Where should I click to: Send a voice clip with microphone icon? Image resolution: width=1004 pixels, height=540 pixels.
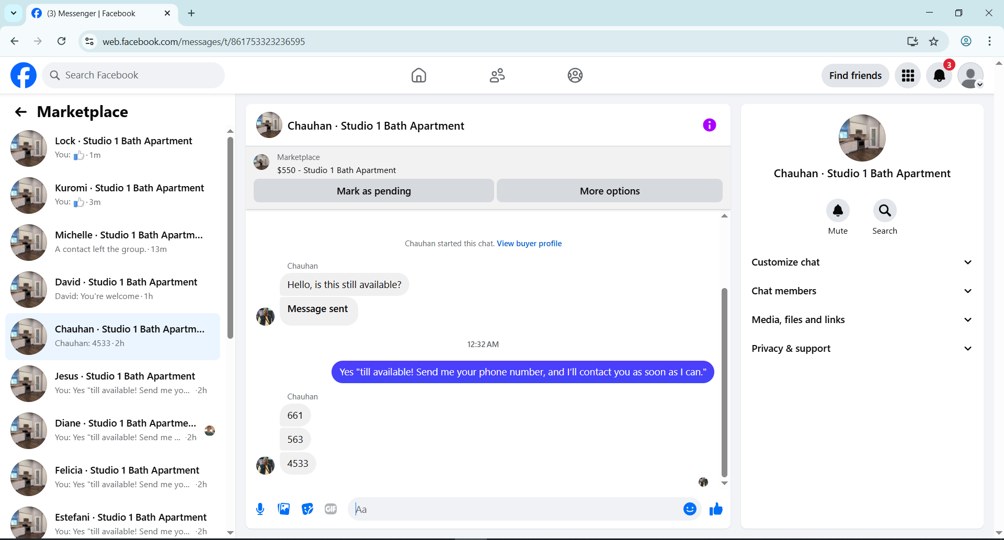point(260,509)
